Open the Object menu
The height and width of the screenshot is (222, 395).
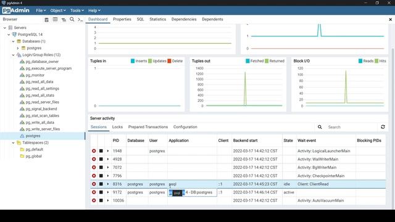pos(58,10)
